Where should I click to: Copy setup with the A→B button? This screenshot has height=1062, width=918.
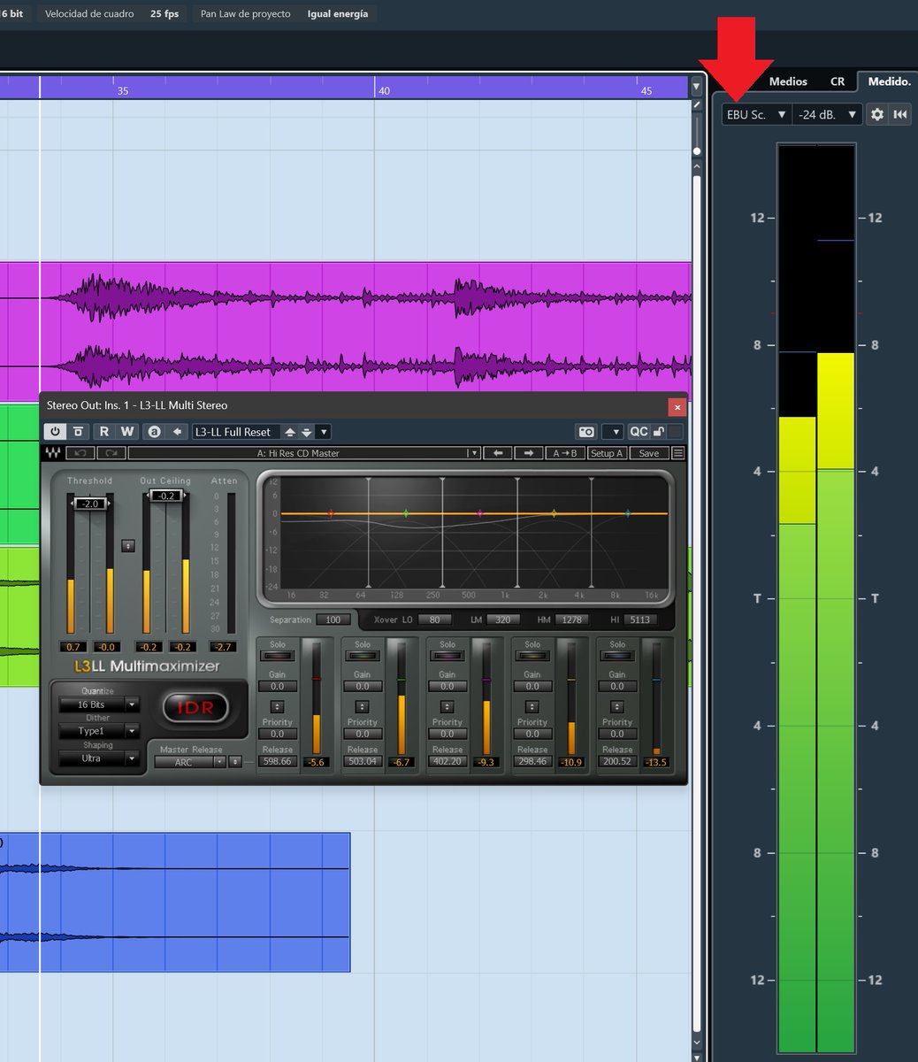pos(565,453)
